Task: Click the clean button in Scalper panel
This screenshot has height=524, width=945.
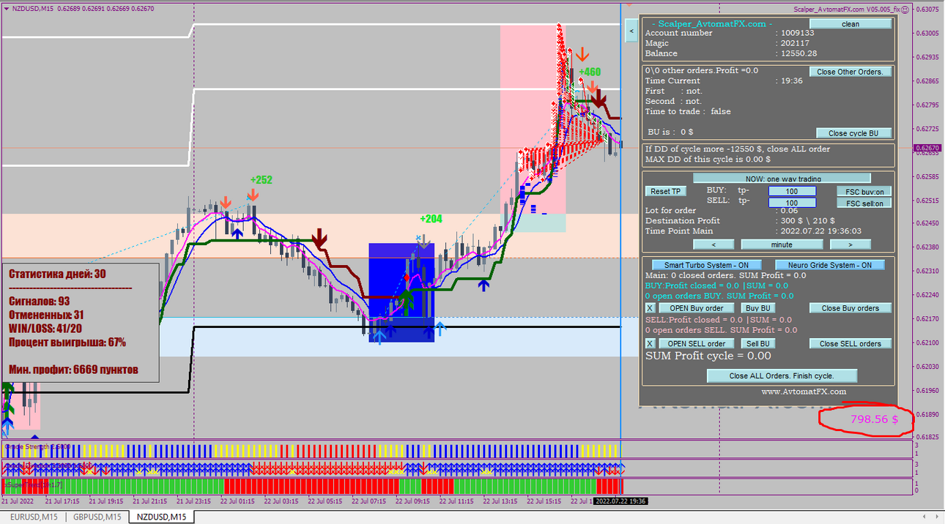Action: pos(850,24)
